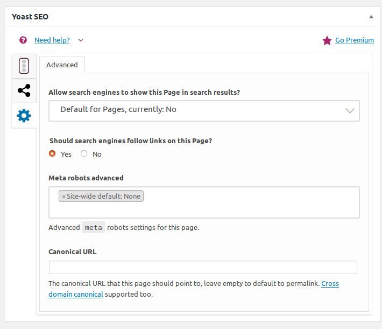Open the Need help? link
Image resolution: width=382 pixels, height=329 pixels.
pyautogui.click(x=52, y=40)
